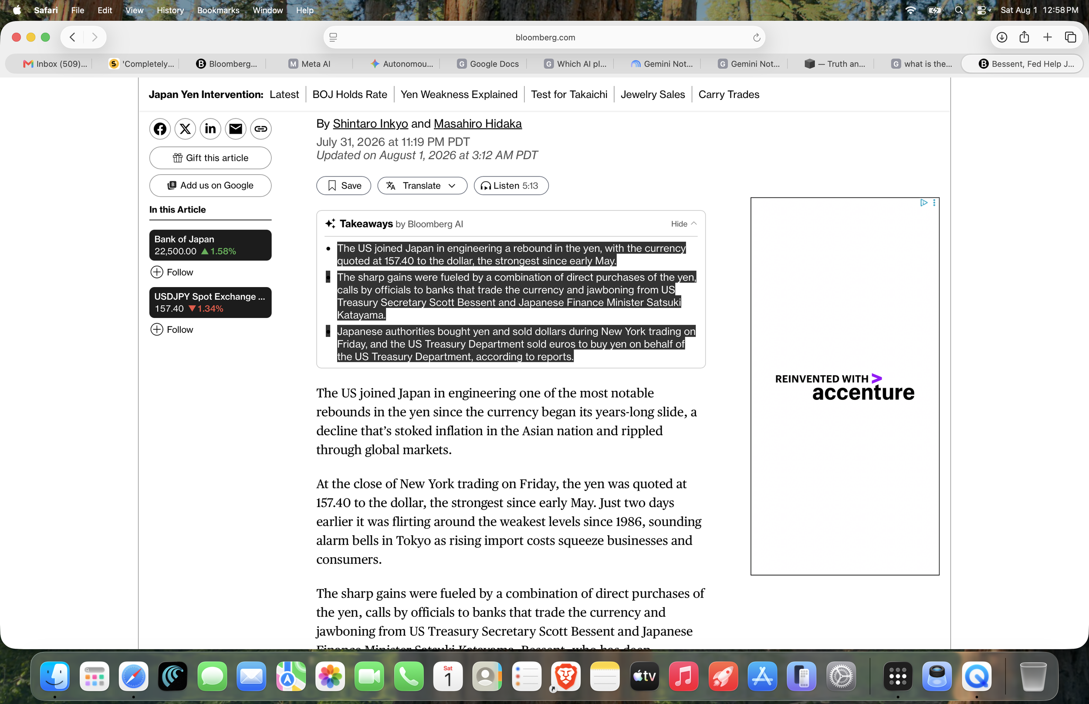Reload the bloomberg.com page

(756, 37)
